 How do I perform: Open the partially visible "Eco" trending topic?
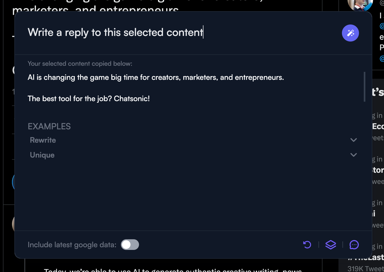(x=378, y=126)
